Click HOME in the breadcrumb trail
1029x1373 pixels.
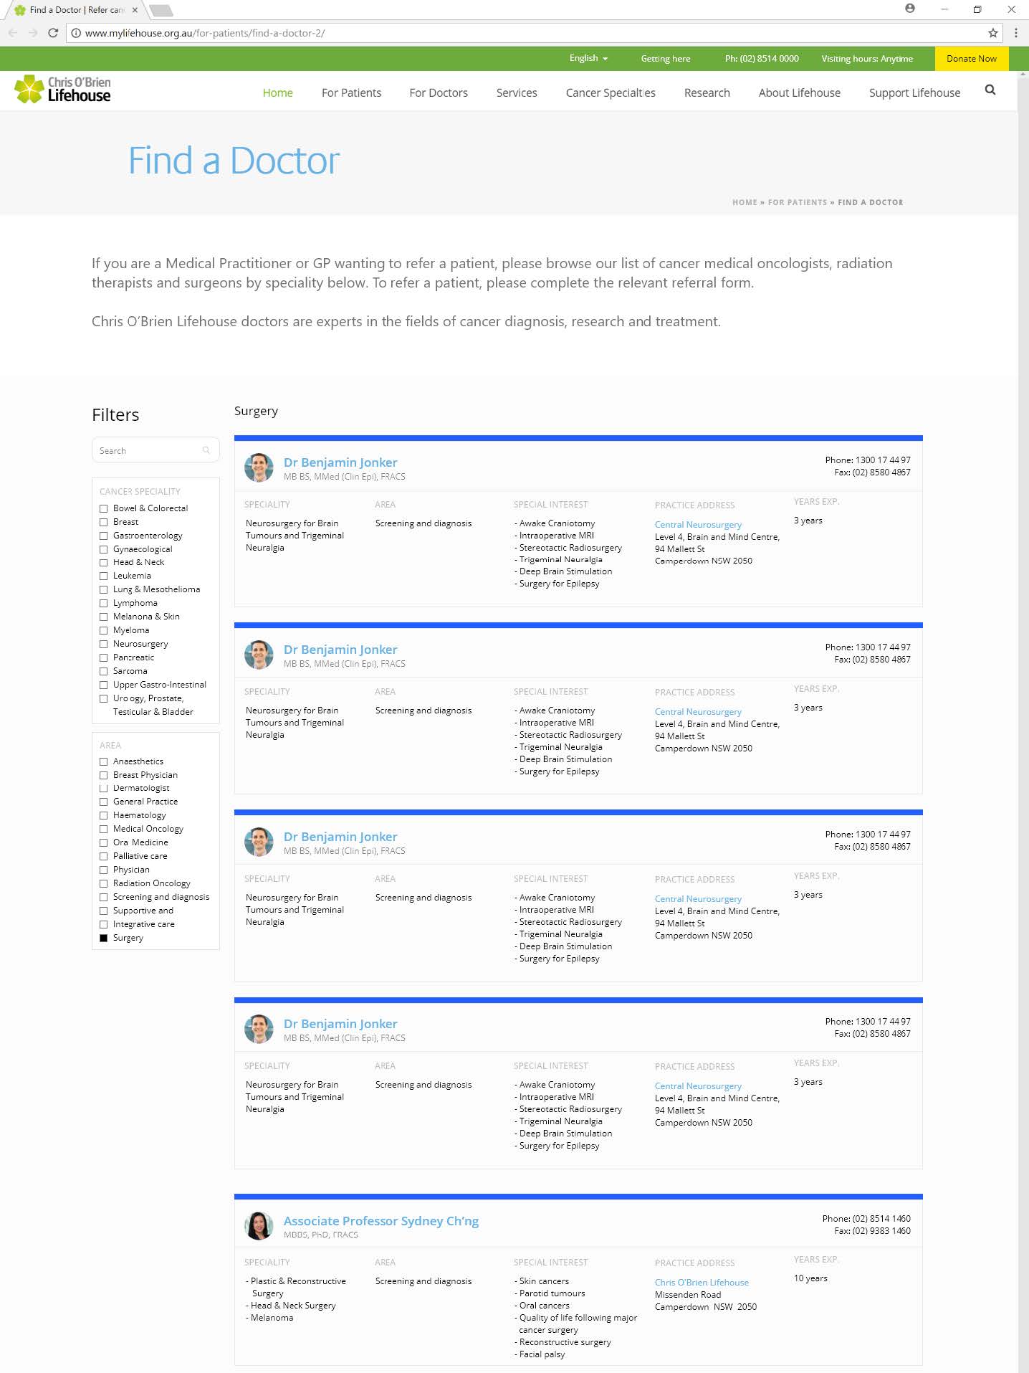(x=745, y=202)
